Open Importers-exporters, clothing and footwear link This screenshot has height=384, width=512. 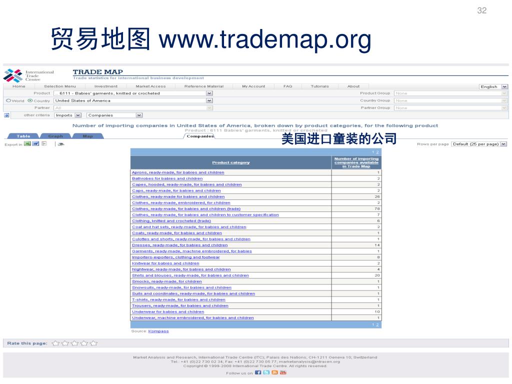175,257
